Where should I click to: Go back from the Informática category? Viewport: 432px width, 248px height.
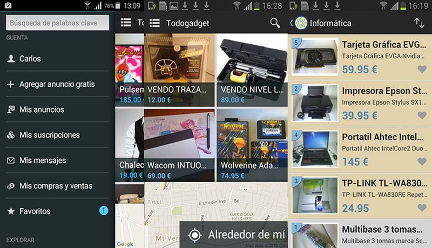[x=291, y=23]
